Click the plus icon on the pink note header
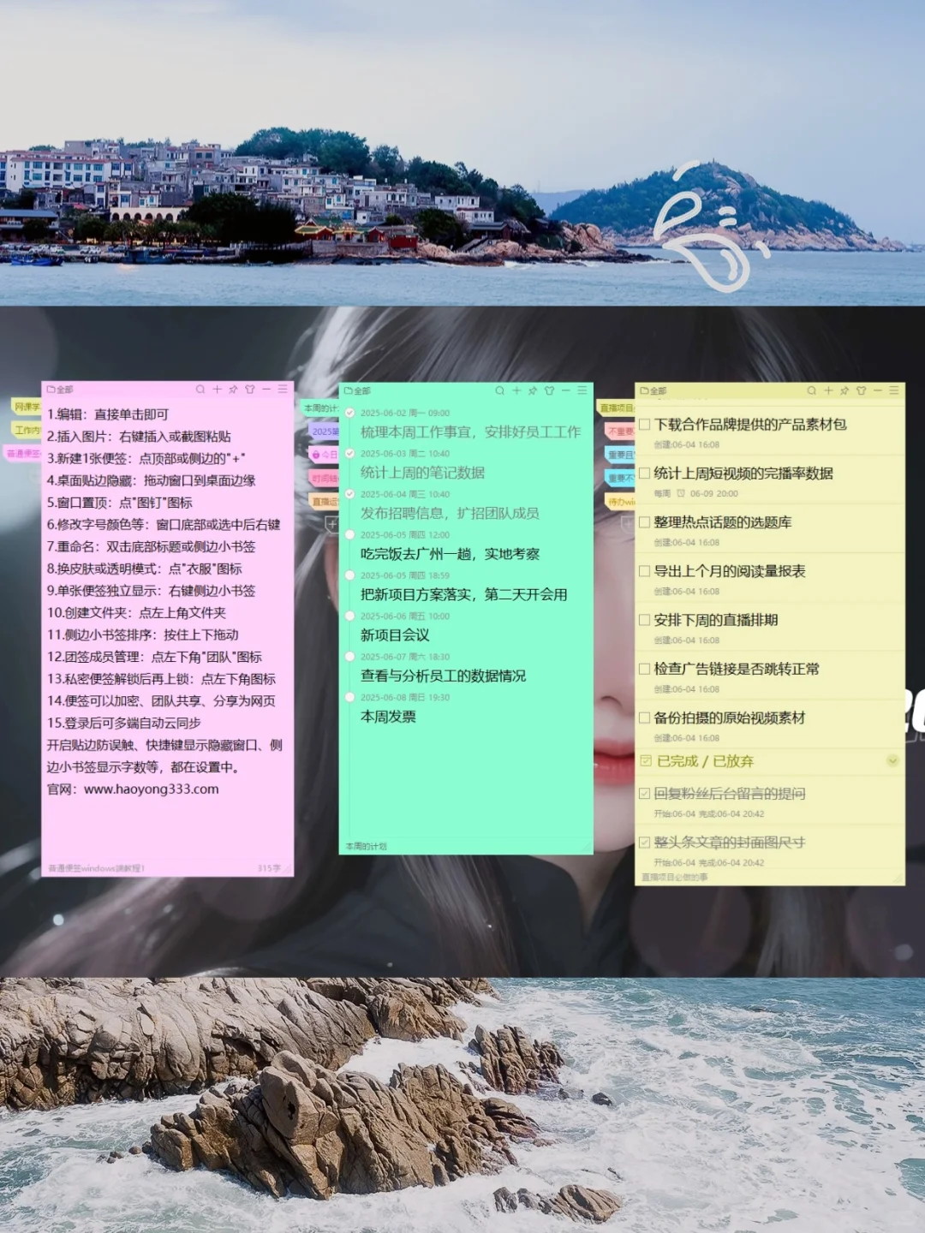 [217, 389]
